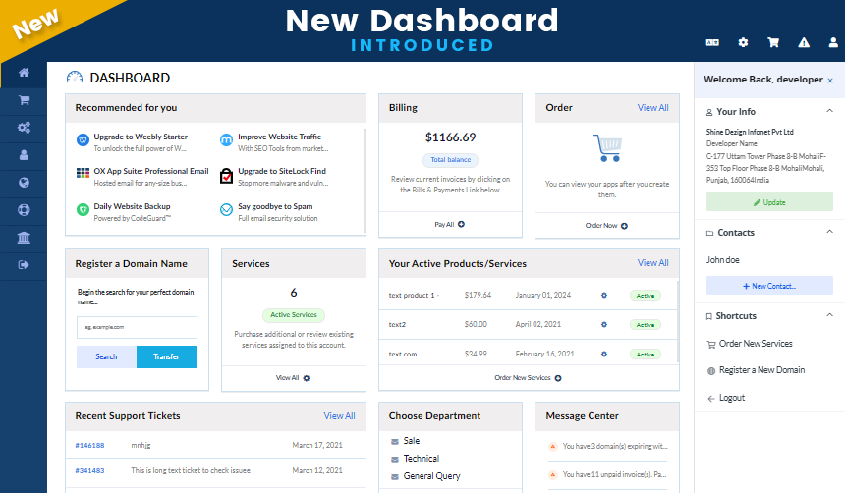Close the Welcome Back panel
This screenshot has height=493, width=845.
coord(830,81)
